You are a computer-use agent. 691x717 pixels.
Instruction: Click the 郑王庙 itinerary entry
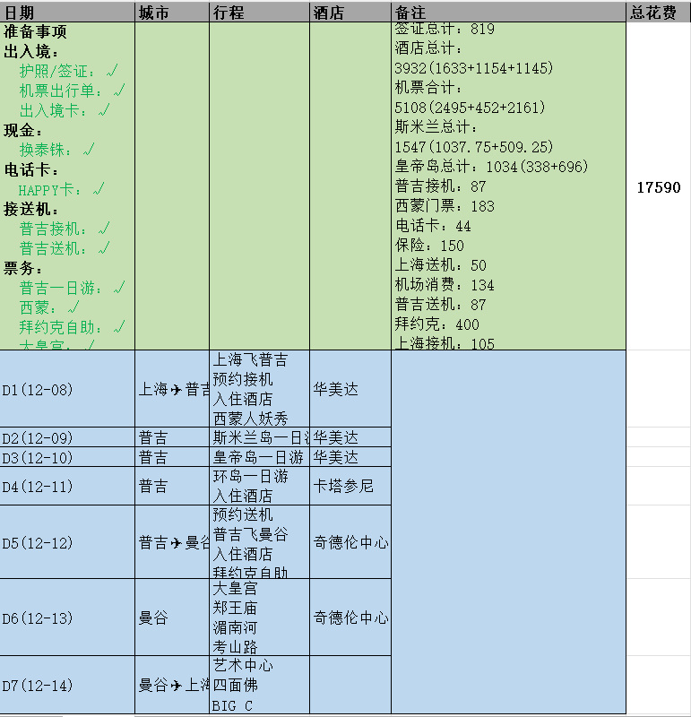click(235, 608)
